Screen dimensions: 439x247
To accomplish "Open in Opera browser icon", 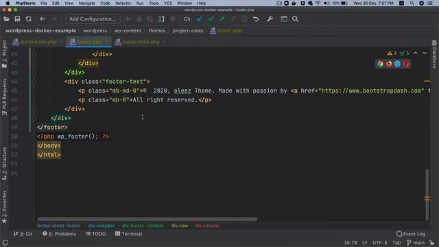I will pos(406,64).
